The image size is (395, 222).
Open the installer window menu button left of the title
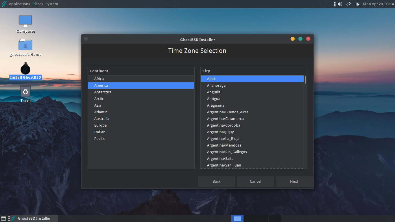coord(86,39)
